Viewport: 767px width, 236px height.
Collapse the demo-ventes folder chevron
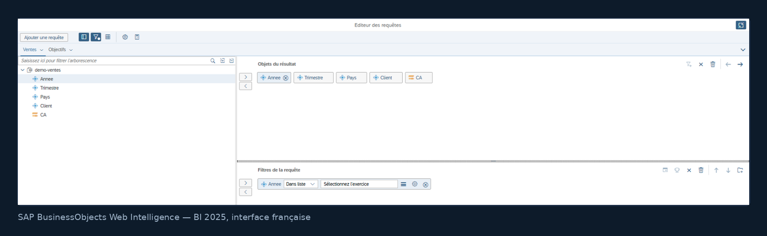pyautogui.click(x=23, y=70)
